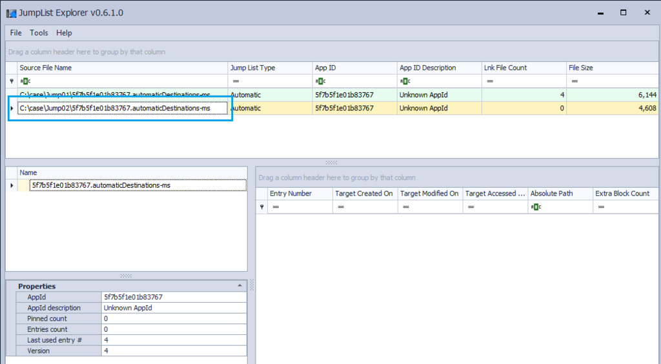
Task: Click equals filter icon under Target Accessed
Action: [471, 207]
